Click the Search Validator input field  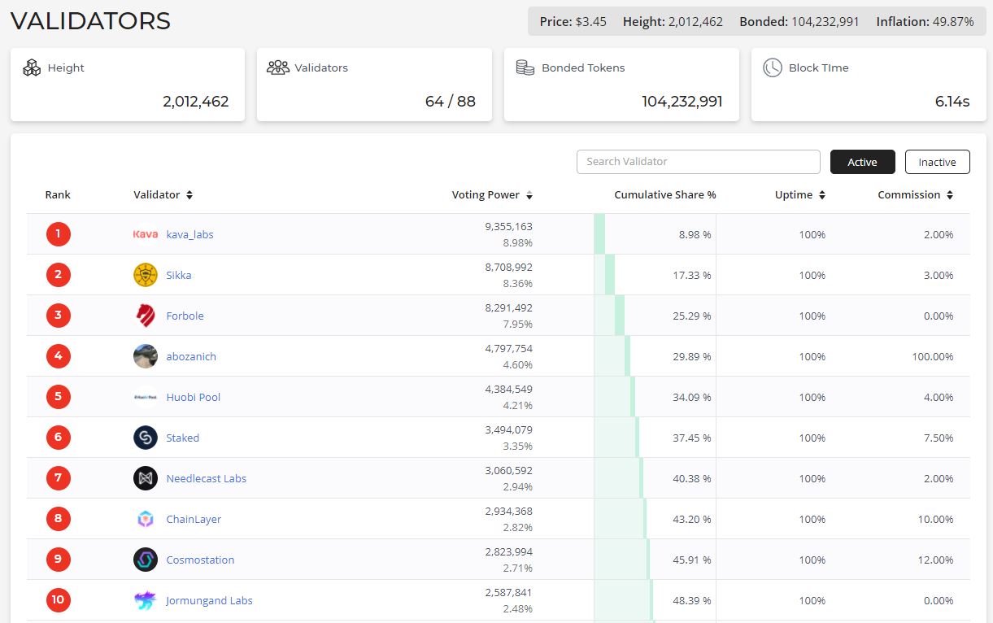(x=699, y=162)
